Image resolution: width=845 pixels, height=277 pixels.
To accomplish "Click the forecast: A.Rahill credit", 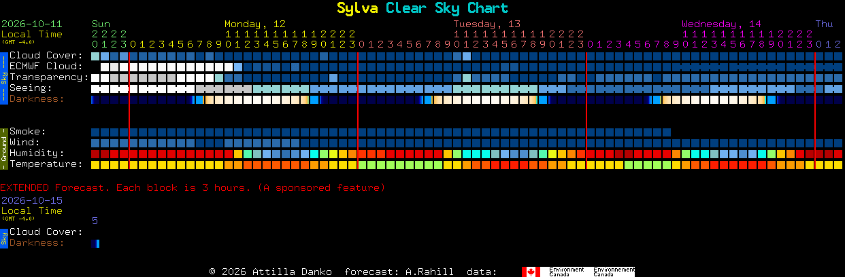I will [x=399, y=272].
